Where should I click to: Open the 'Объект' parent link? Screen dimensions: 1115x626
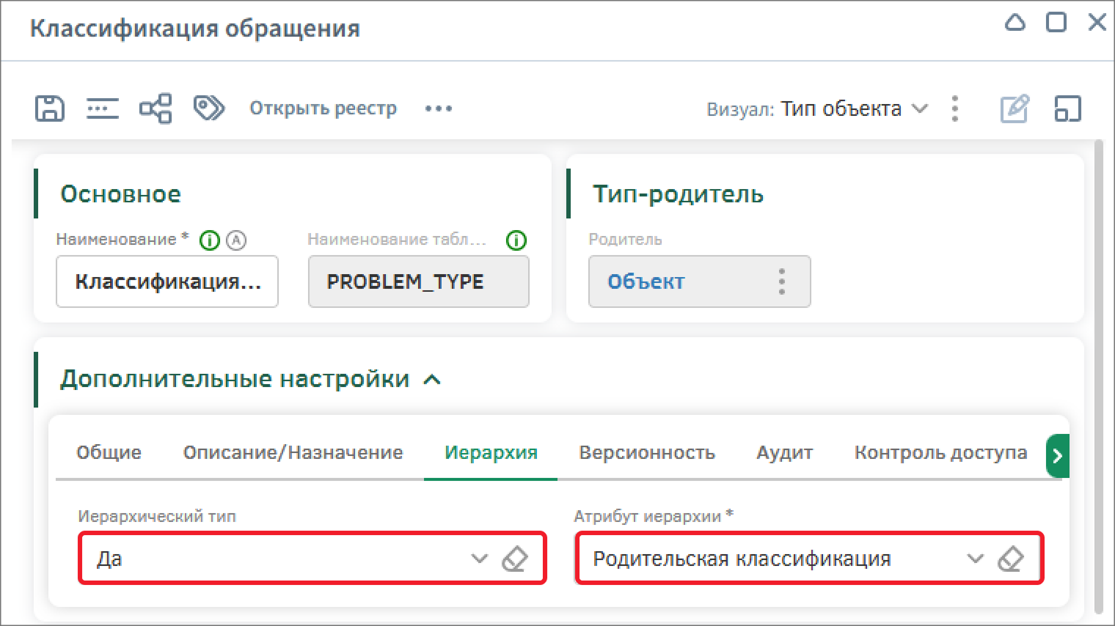pyautogui.click(x=646, y=281)
